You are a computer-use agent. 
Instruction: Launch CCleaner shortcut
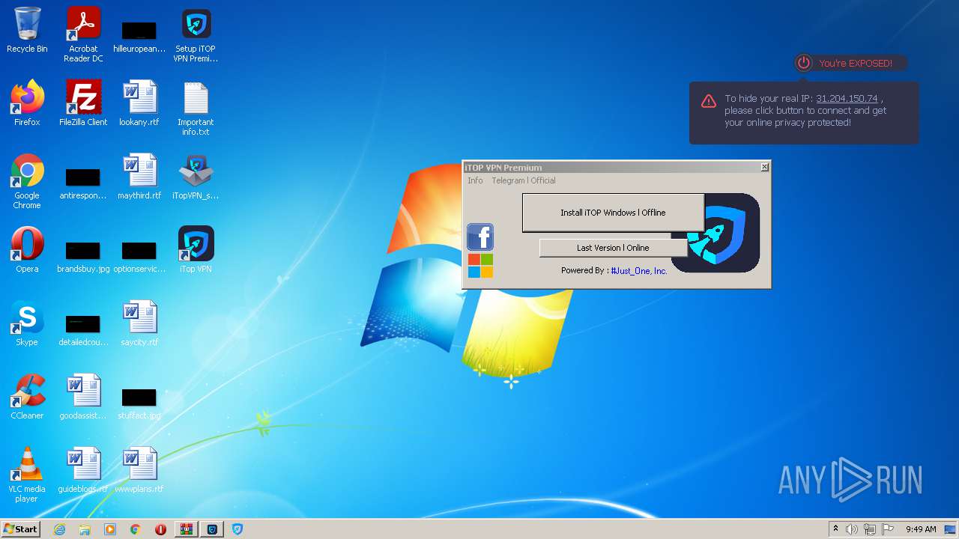(27, 397)
